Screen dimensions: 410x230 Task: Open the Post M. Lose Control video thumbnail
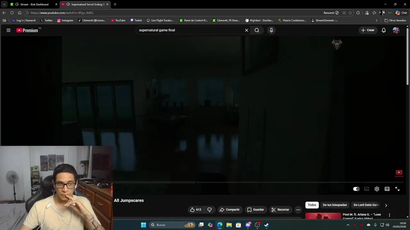(x=323, y=216)
